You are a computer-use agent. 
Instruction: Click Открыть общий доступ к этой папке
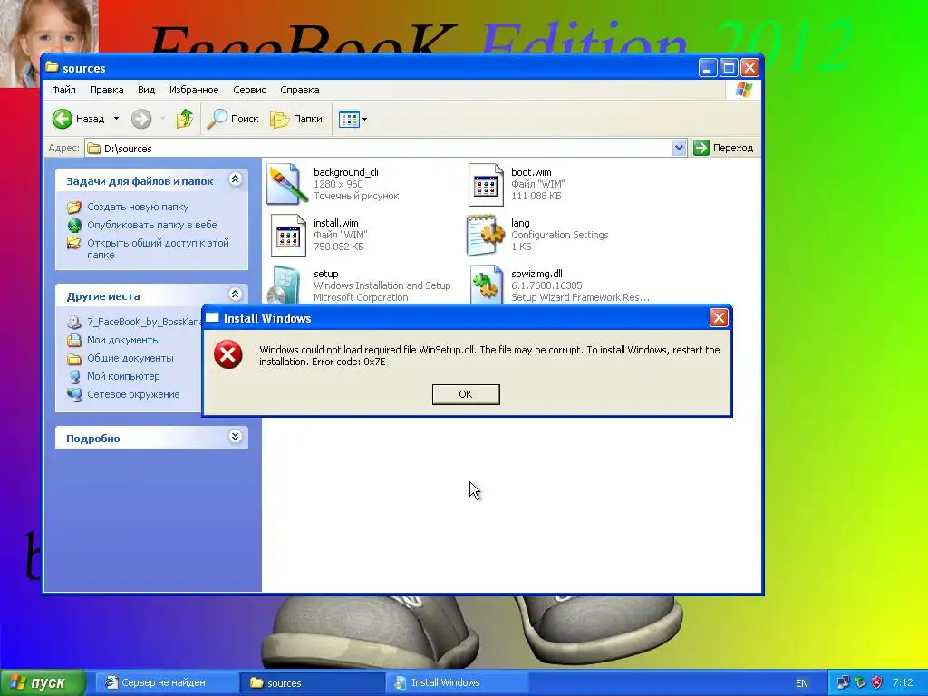(158, 249)
